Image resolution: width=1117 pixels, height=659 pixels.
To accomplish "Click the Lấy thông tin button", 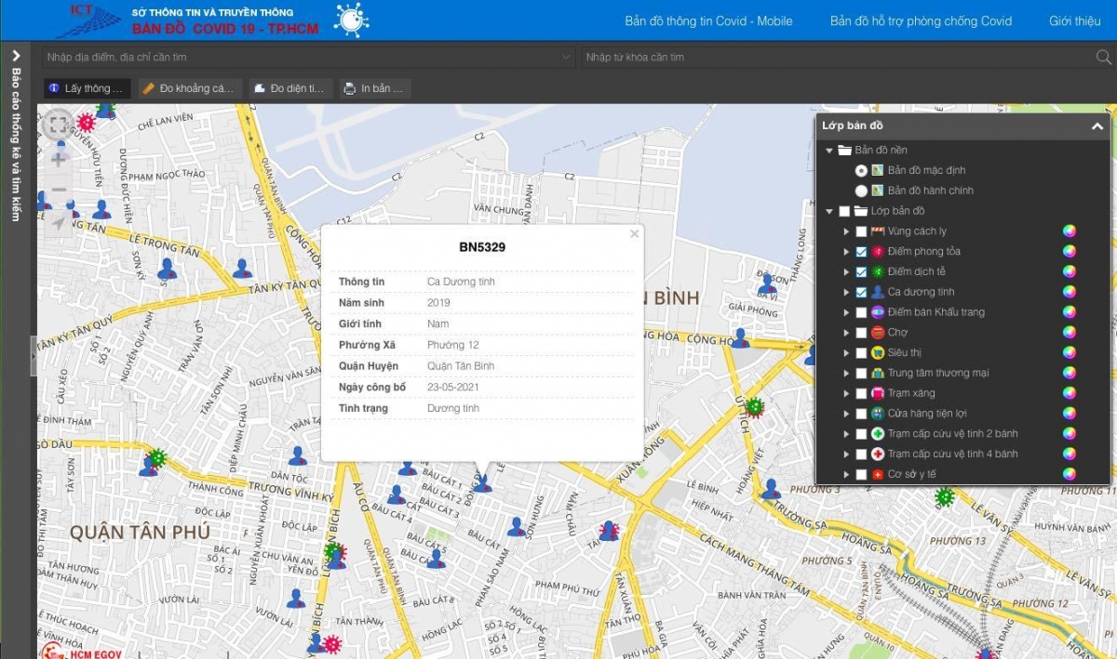I will pyautogui.click(x=87, y=89).
